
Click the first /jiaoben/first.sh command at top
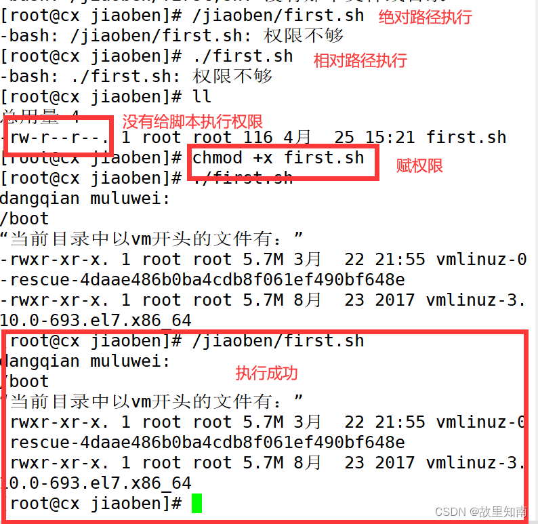[278, 16]
